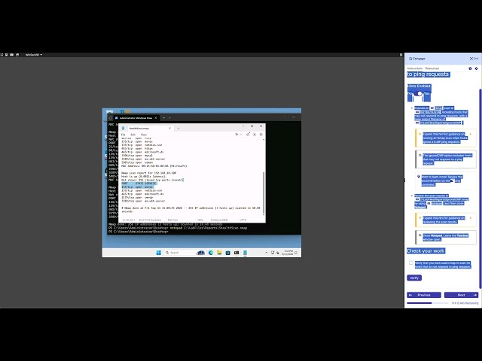Image resolution: width=482 pixels, height=361 pixels.
Task: Open Microsoft Edge from the taskbar
Action: pyautogui.click(x=211, y=253)
